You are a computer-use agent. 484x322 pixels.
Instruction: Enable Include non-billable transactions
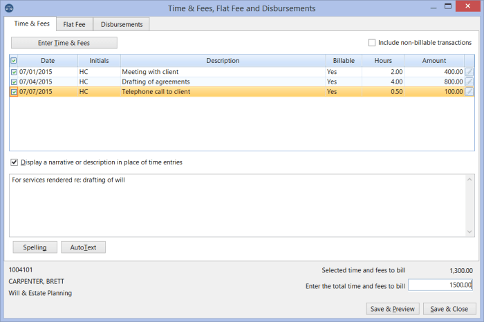372,42
